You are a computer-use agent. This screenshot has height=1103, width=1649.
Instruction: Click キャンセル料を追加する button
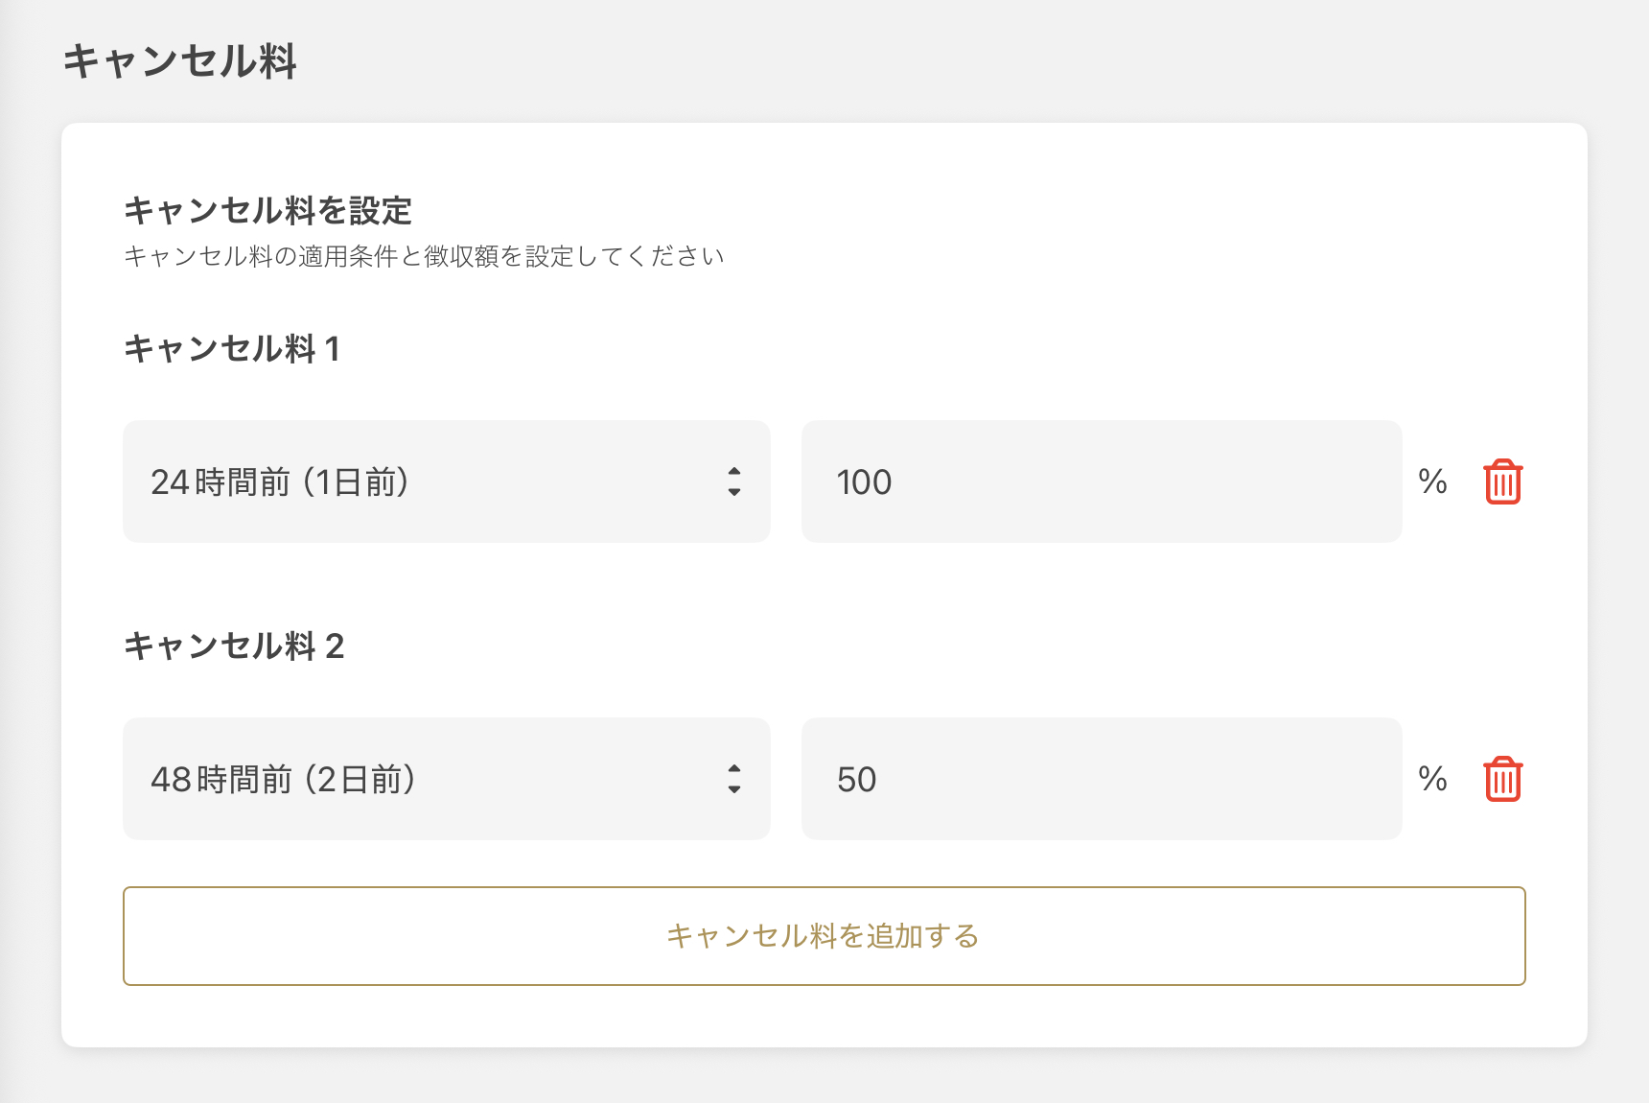tap(824, 936)
